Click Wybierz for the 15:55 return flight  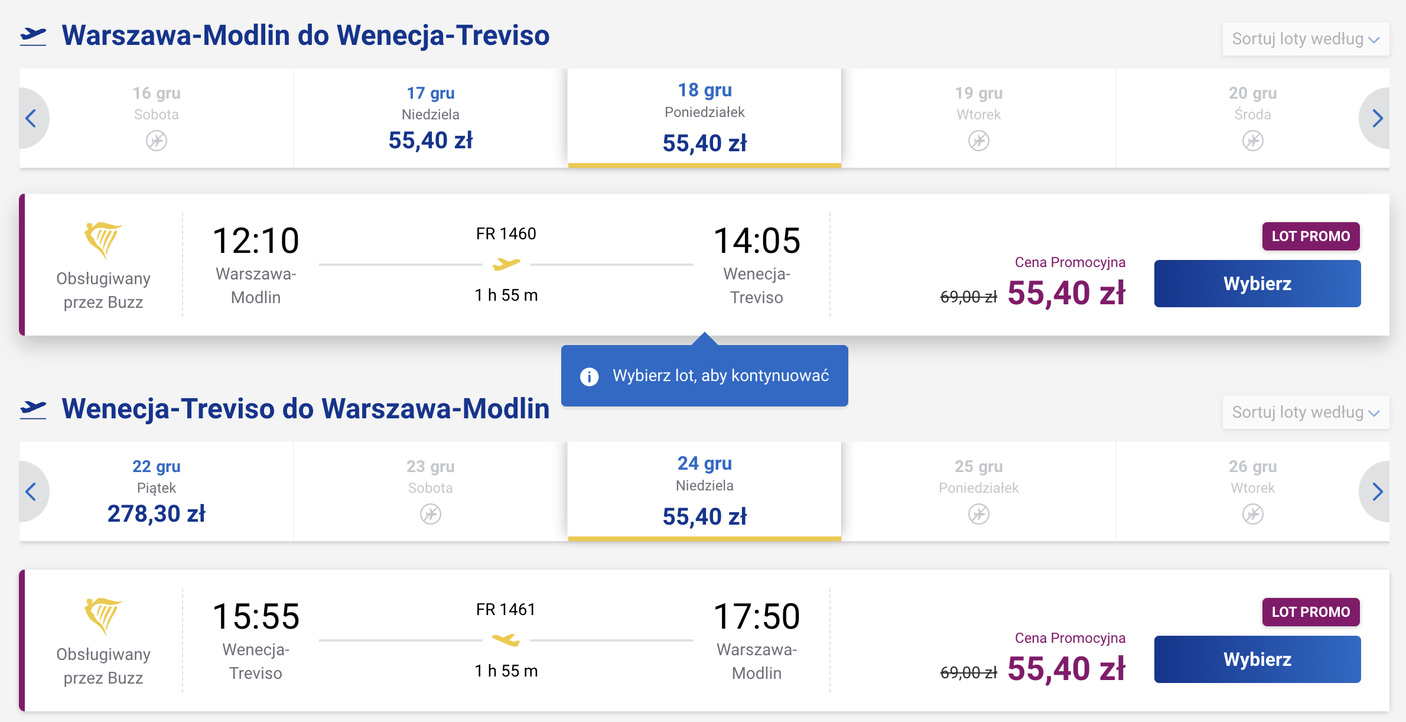[1258, 659]
